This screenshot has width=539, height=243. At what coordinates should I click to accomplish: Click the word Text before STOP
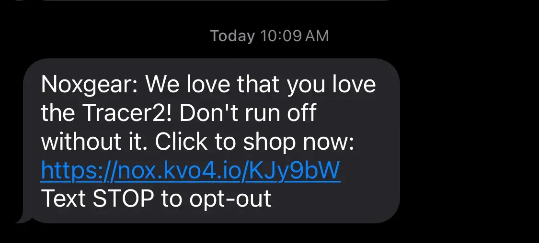pyautogui.click(x=63, y=199)
